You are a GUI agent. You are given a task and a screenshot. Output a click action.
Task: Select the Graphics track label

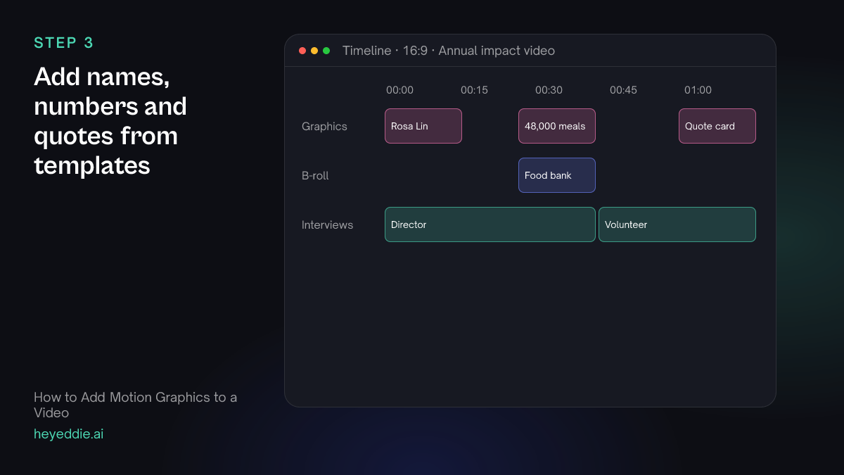click(x=324, y=127)
